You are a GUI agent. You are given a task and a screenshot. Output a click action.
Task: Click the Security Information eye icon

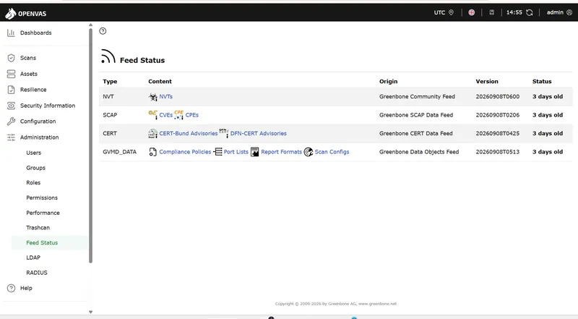point(11,106)
